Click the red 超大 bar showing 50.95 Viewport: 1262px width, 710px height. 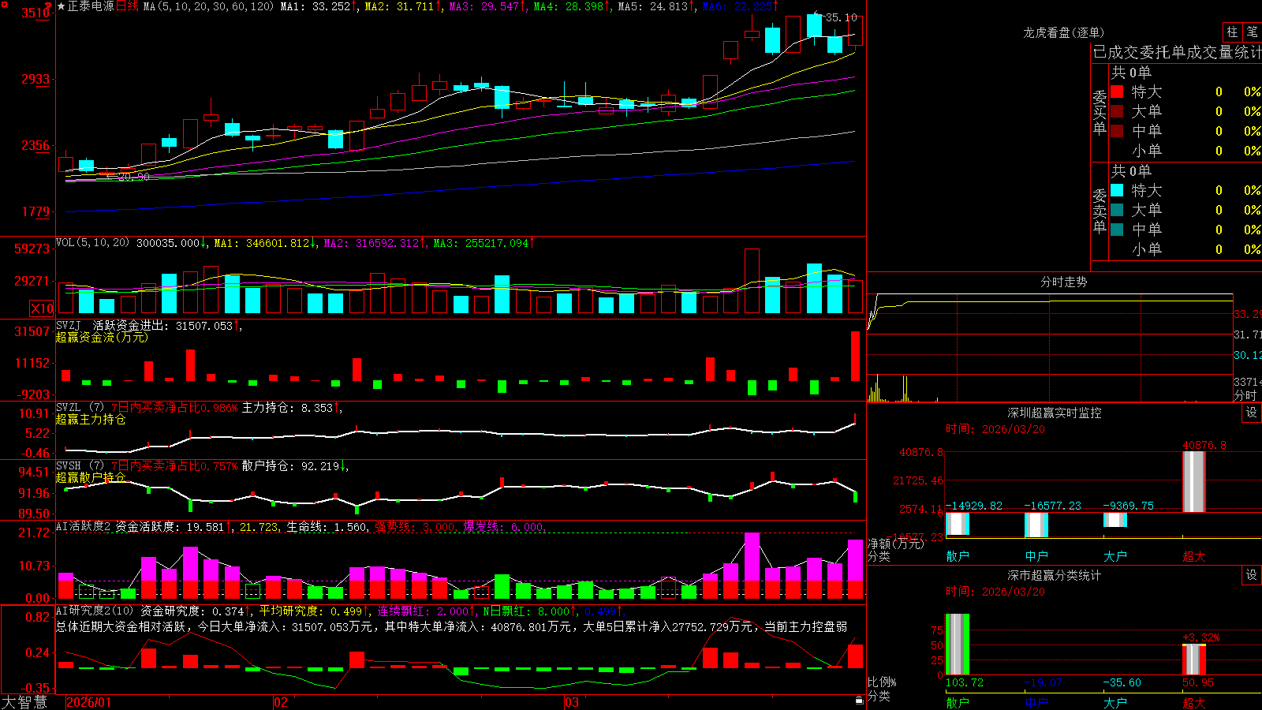(x=1194, y=660)
